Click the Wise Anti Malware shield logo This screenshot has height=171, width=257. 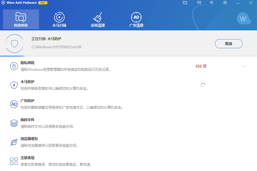pos(3,3)
